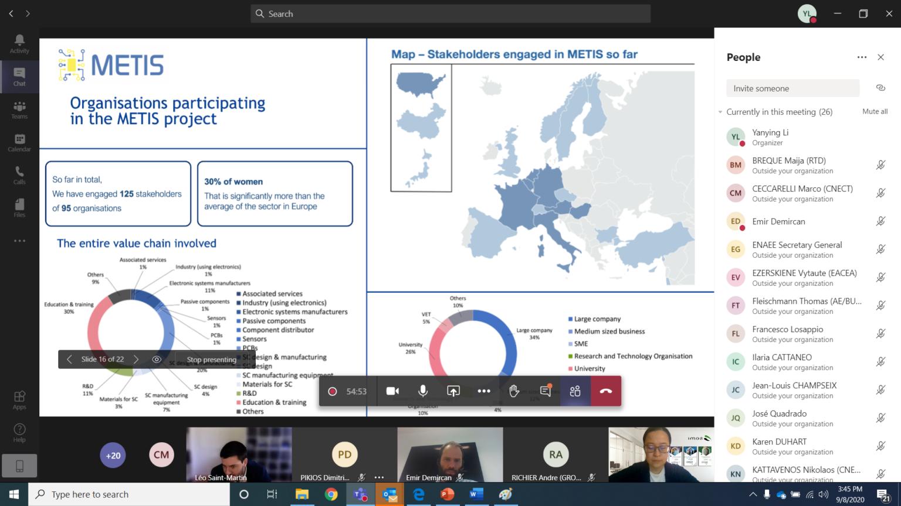The width and height of the screenshot is (901, 506).
Task: Click the Invite someone field
Action: point(792,88)
